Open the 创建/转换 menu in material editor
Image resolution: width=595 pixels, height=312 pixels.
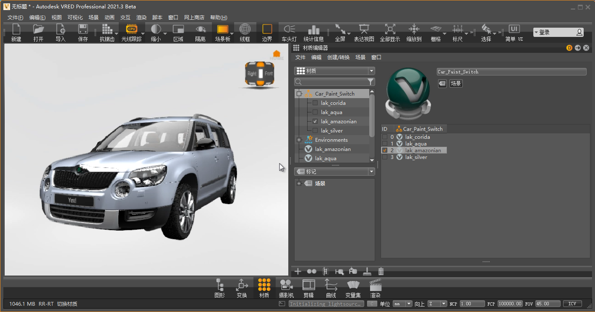(338, 57)
